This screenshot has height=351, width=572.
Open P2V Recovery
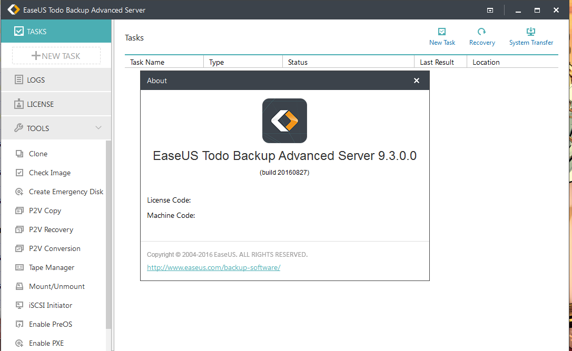point(51,229)
